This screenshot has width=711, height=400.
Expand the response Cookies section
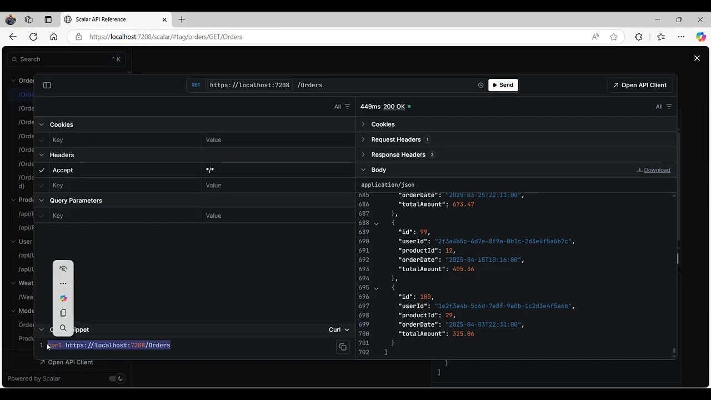click(363, 124)
